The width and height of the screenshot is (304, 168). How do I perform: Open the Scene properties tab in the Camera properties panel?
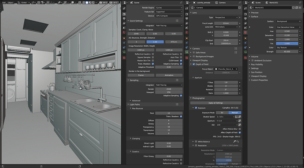187,28
